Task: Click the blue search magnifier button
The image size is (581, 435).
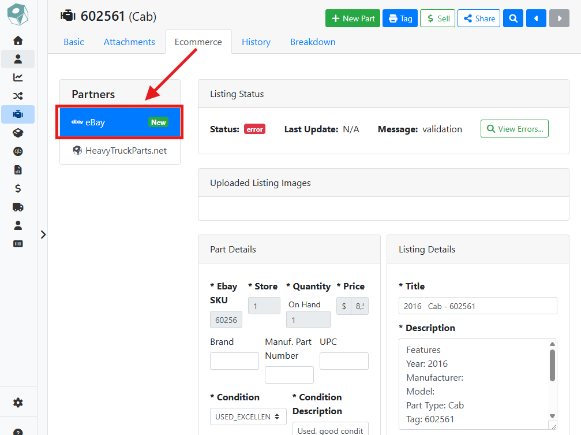Action: point(513,18)
